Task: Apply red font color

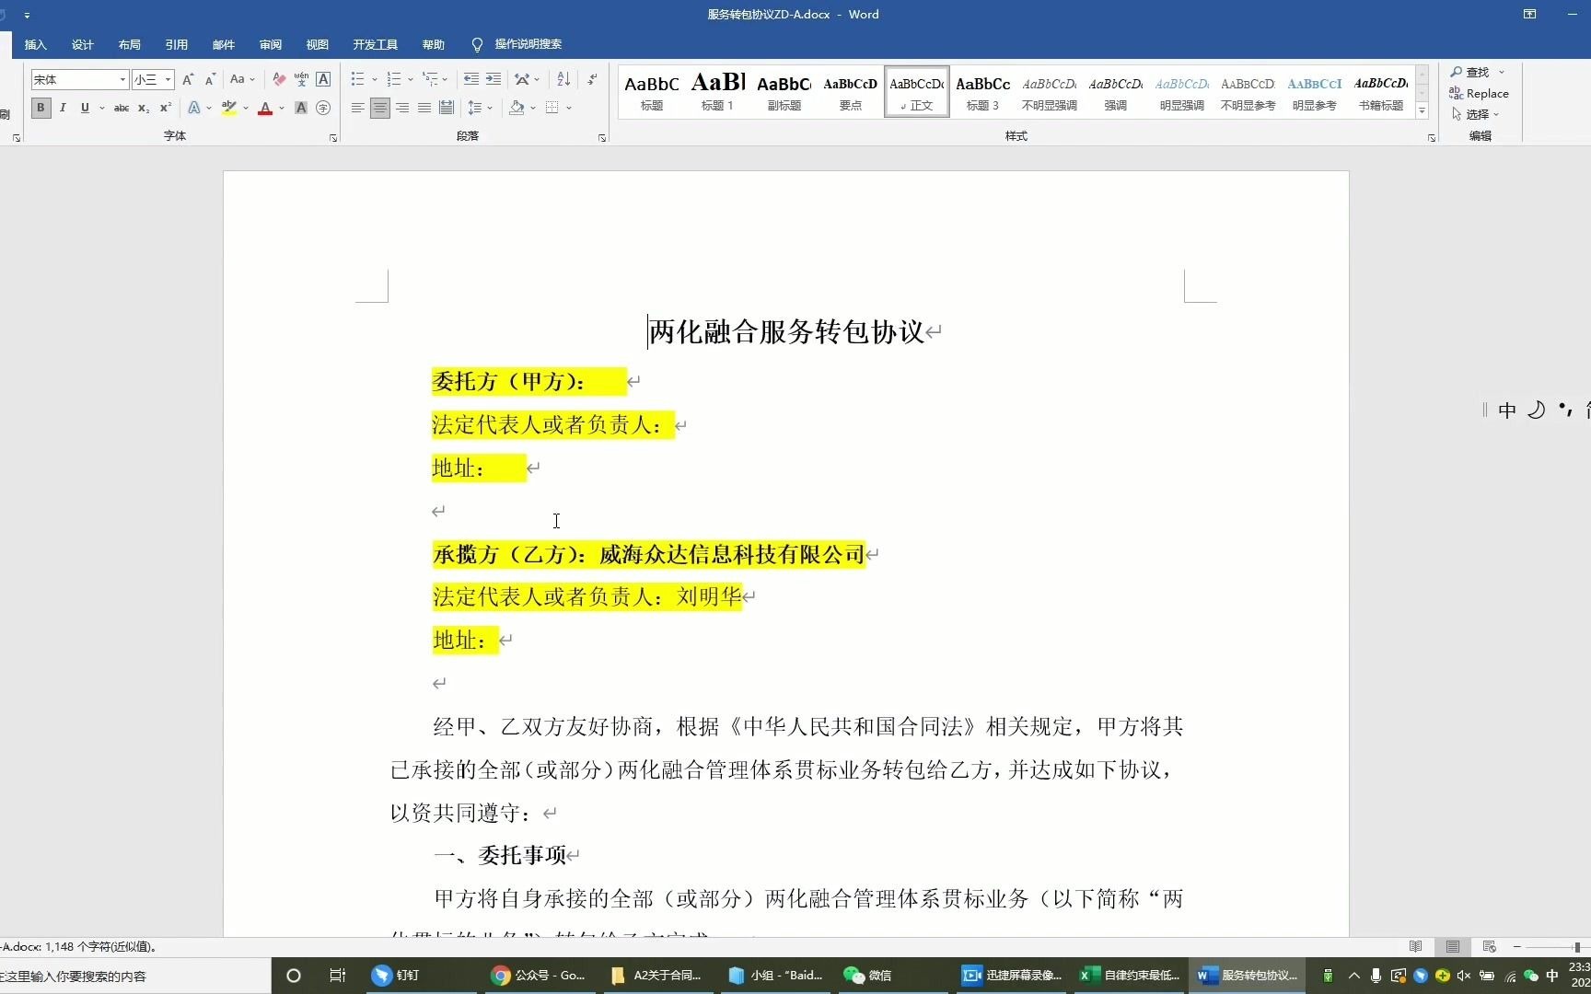Action: point(265,108)
